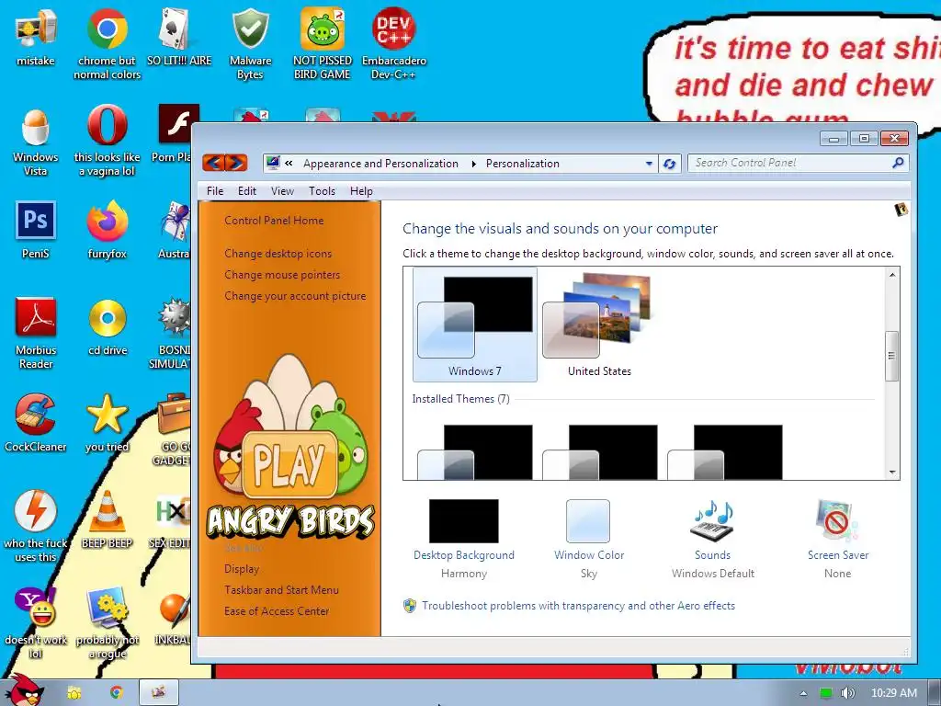Select the United States theme
Screen dimensions: 941x706
(x=599, y=325)
